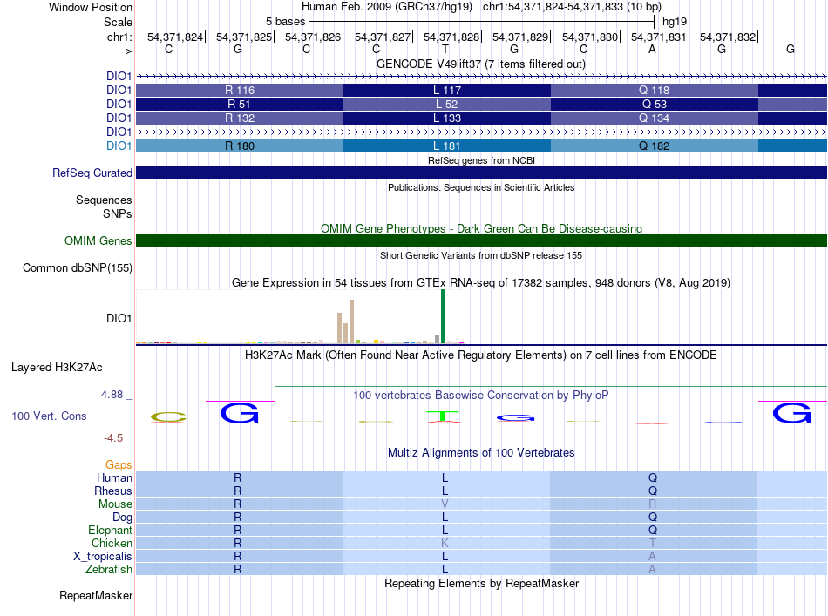This screenshot has height=616, width=828.
Task: Click the Human alignment row label
Action: click(x=114, y=477)
